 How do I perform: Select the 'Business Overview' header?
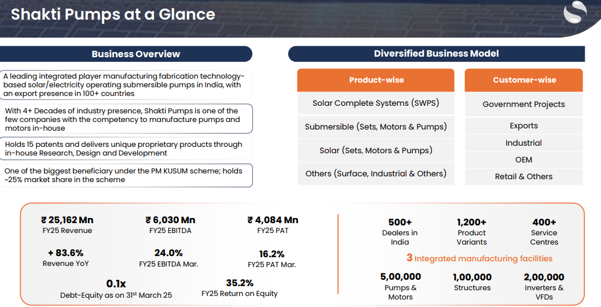126,54
